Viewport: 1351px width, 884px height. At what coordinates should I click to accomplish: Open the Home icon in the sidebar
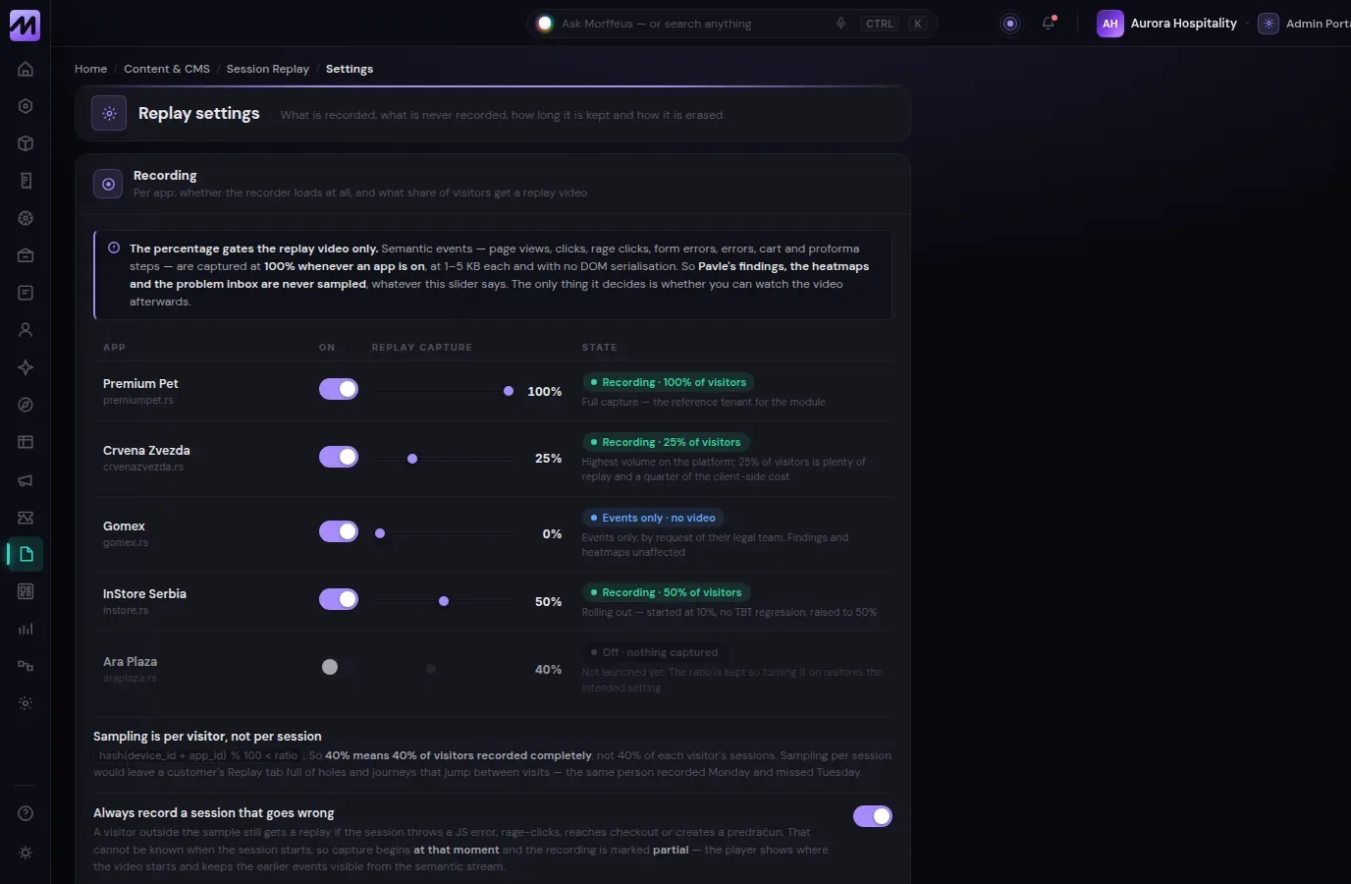point(26,69)
